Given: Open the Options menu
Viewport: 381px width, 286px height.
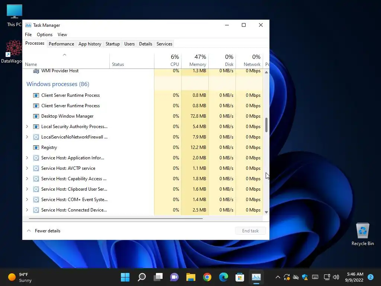Looking at the screenshot, I should (x=45, y=35).
